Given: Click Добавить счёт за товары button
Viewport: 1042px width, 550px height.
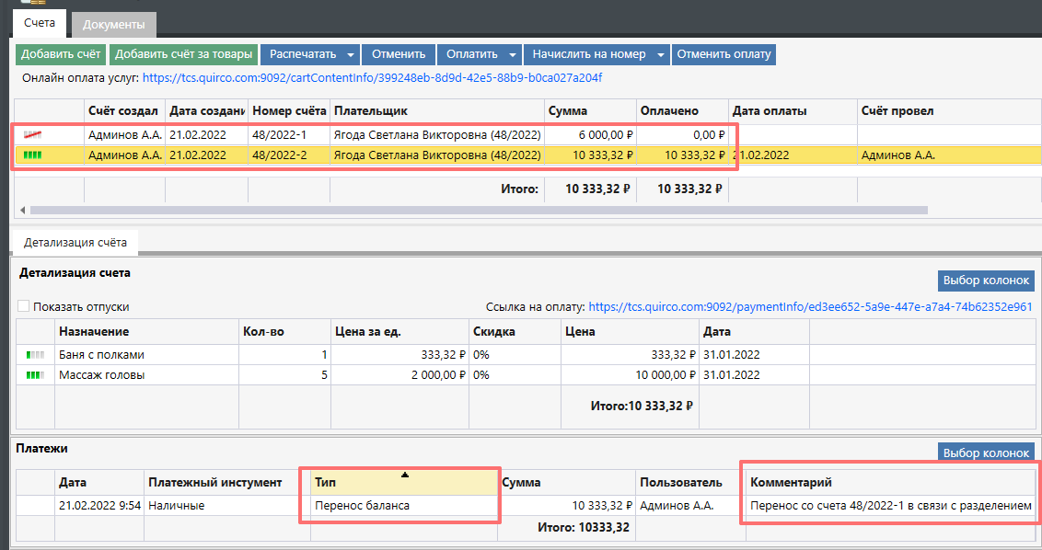Looking at the screenshot, I should pos(183,54).
